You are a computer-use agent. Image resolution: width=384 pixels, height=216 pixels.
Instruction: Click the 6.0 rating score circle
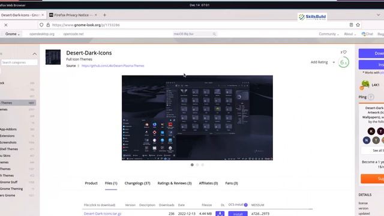(344, 62)
